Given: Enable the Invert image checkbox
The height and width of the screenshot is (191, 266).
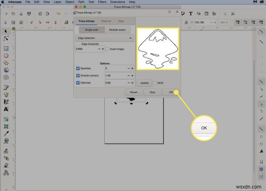Looking at the screenshot, I should point(107,49).
